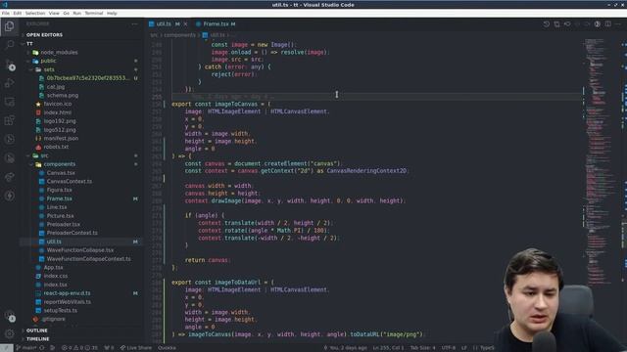Image resolution: width=627 pixels, height=352 pixels.
Task: Open the View menu
Action: 54,13
